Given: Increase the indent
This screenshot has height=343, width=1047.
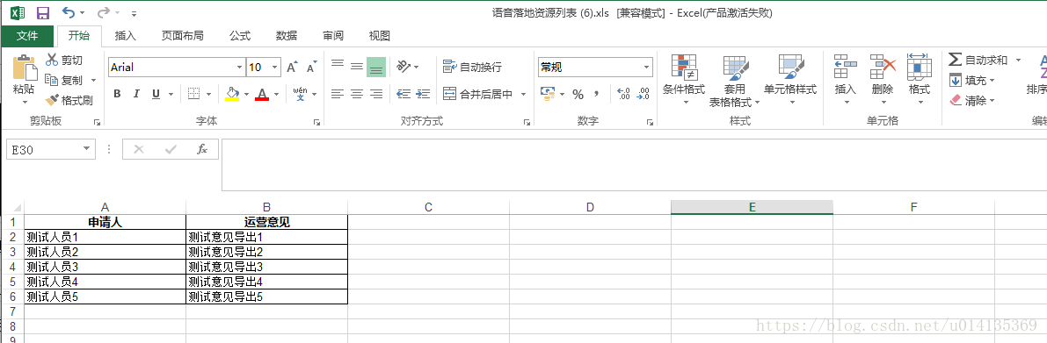Looking at the screenshot, I should pyautogui.click(x=423, y=94).
